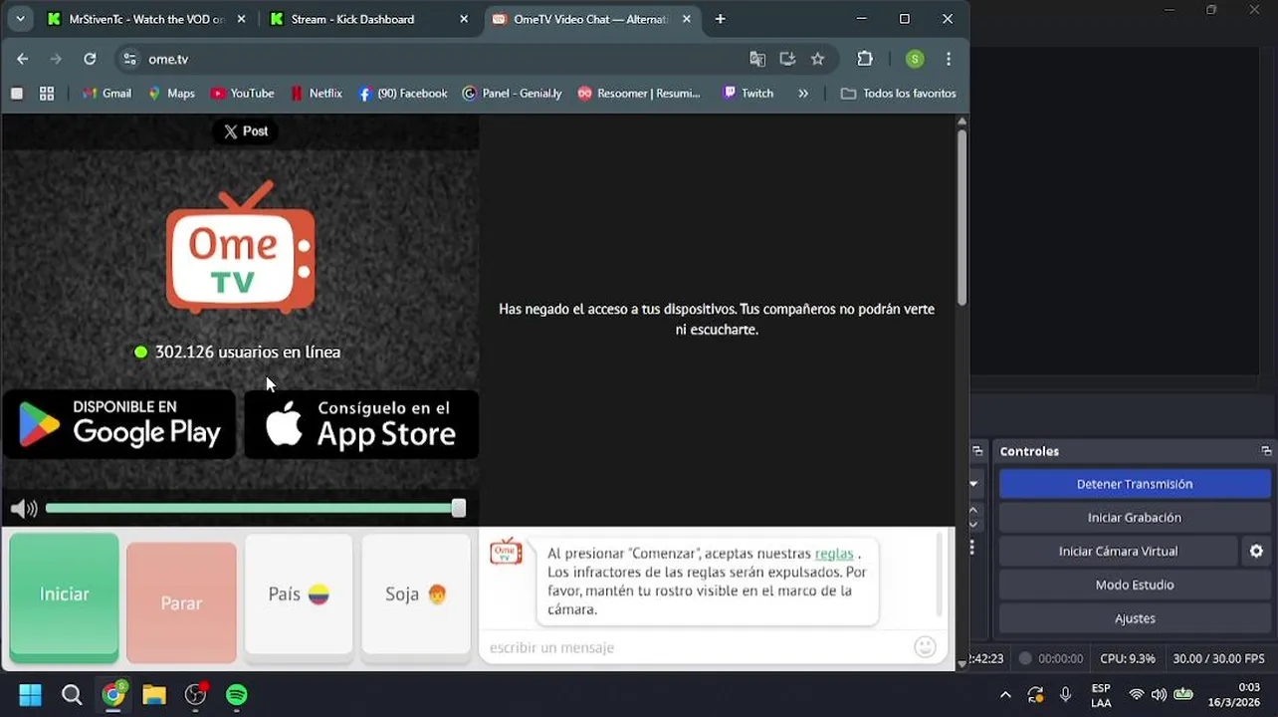Open the Gmail bookmark
1278x717 pixels.
click(106, 94)
